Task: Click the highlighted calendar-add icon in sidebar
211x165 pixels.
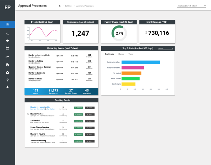Action: (x=8, y=24)
